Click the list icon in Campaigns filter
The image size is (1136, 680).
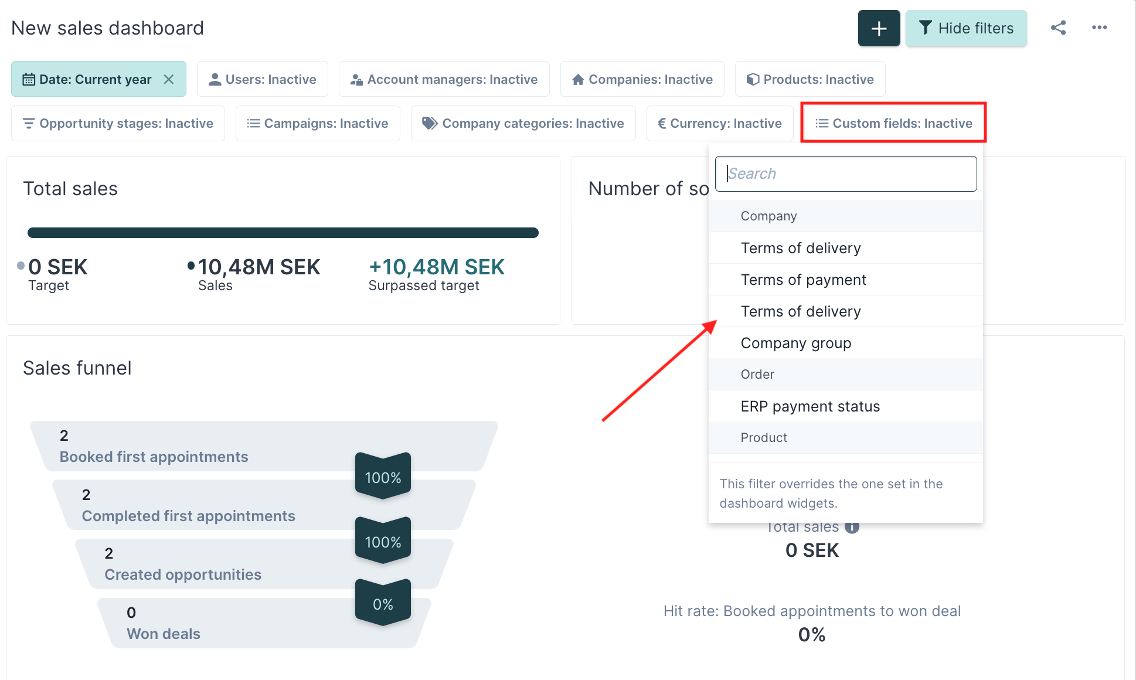253,123
